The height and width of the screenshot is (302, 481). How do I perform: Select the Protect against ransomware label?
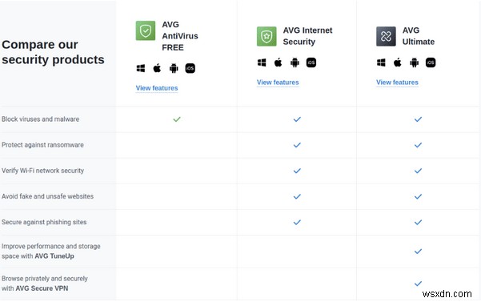42,145
